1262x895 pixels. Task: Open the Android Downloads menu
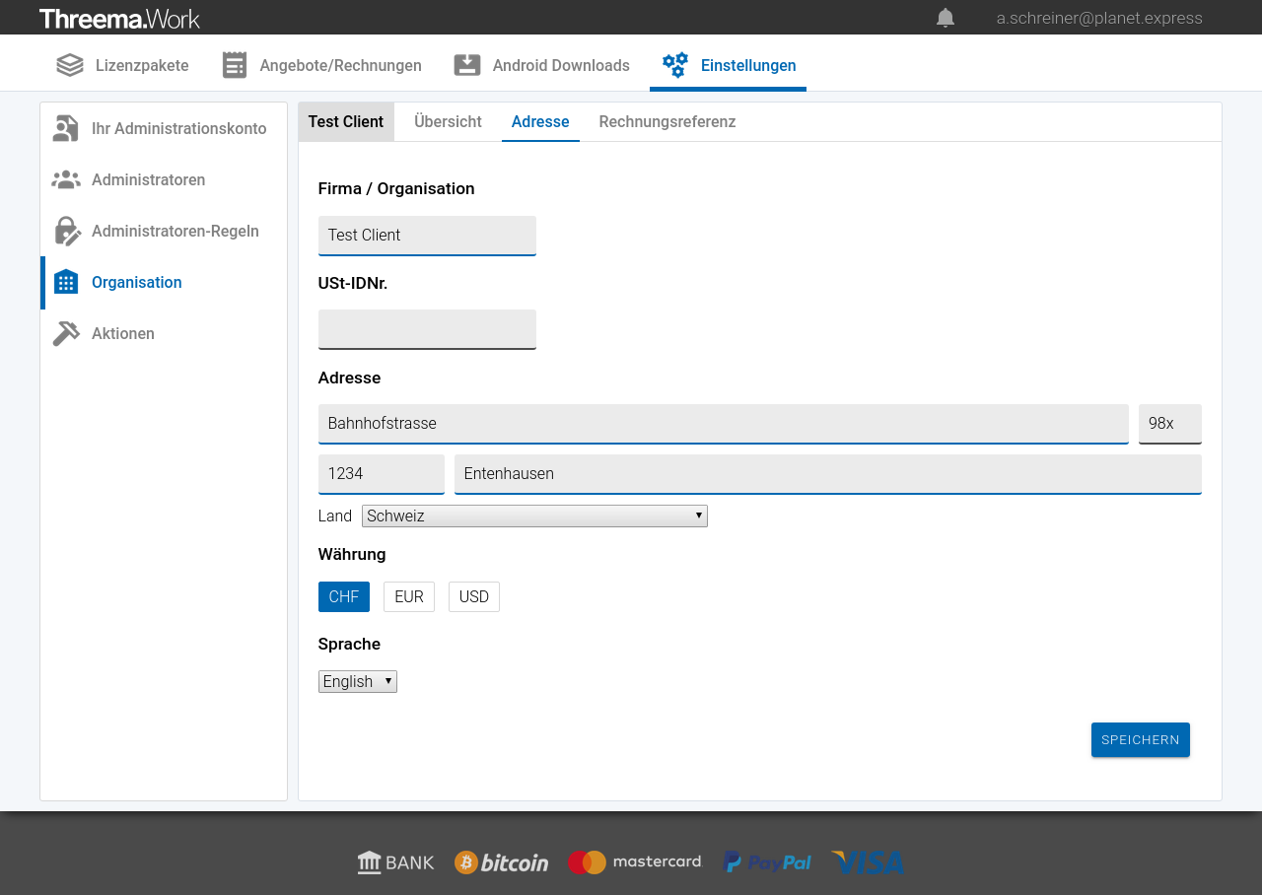(541, 65)
